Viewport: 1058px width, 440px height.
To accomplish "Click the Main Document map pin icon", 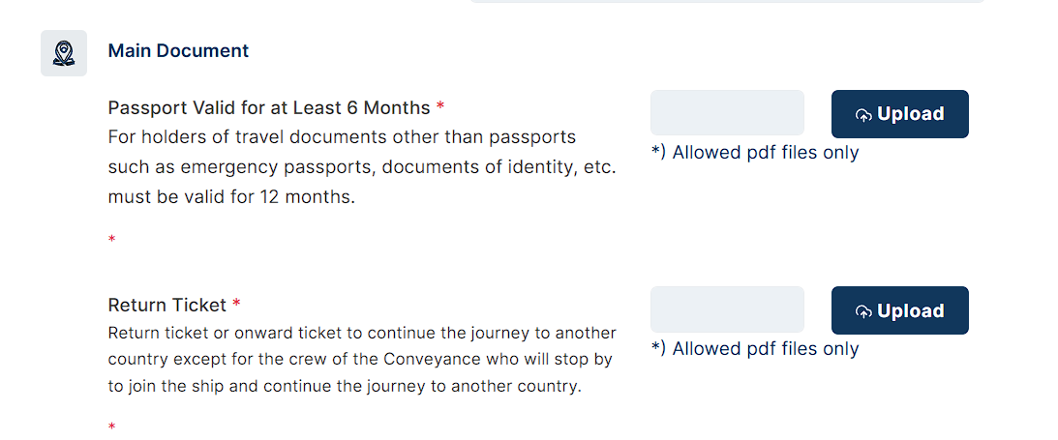I will (64, 53).
